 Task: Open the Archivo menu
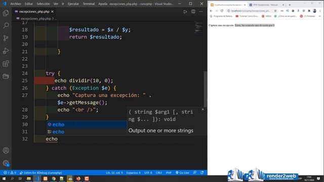[x=16, y=4]
